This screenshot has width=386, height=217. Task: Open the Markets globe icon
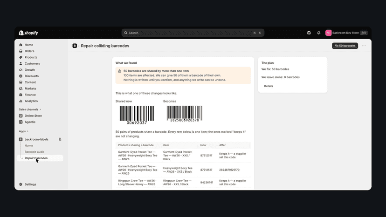21,88
